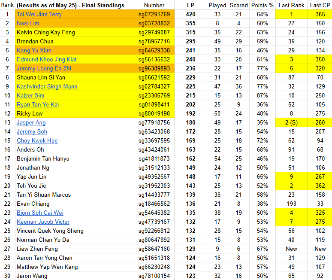332x280 pixels.
Task: Select number cell sg80019198
Action: [154, 114]
